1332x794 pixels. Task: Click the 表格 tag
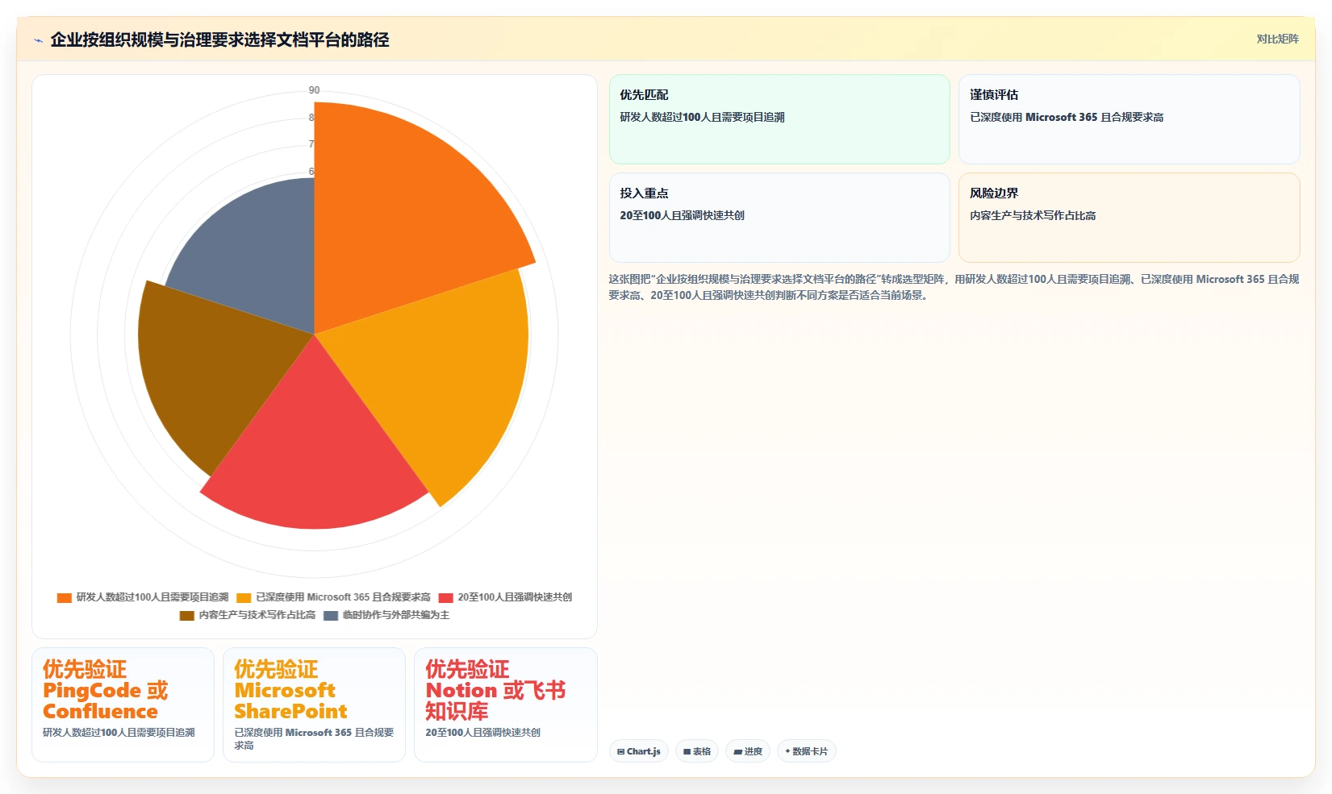697,751
